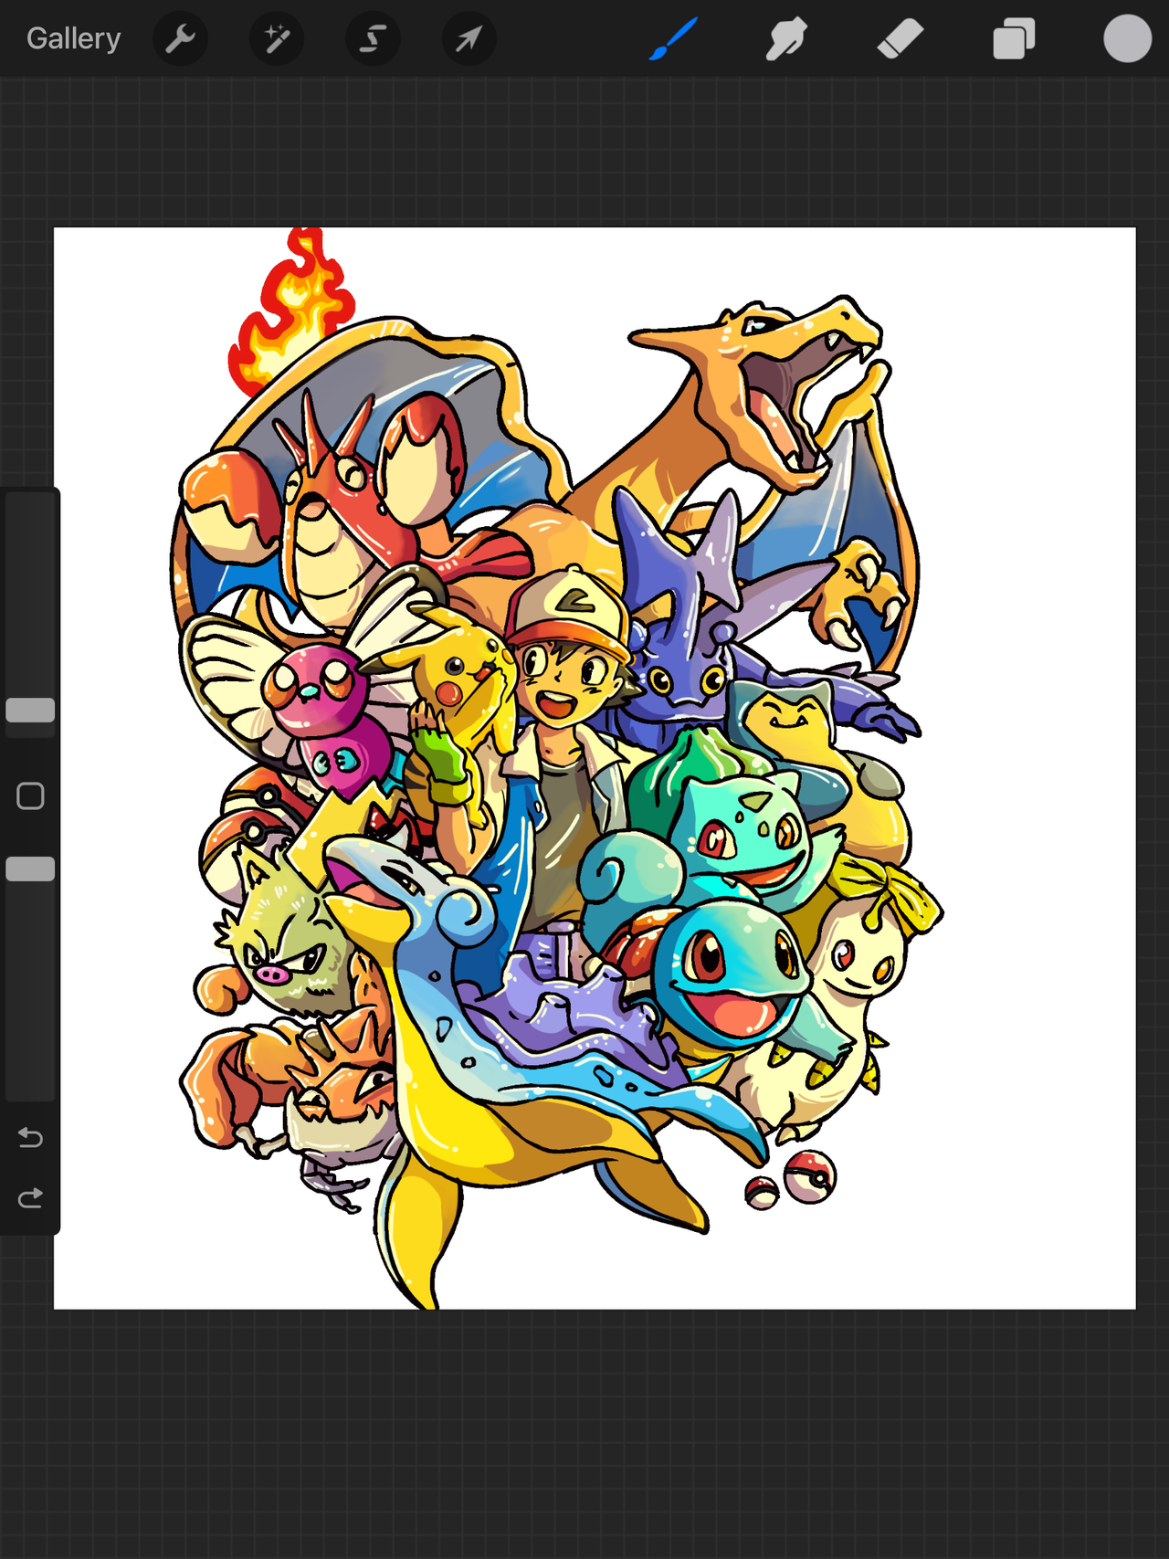
Task: Open the active color picker circle
Action: (1127, 38)
